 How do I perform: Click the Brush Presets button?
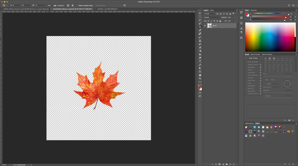253,58
